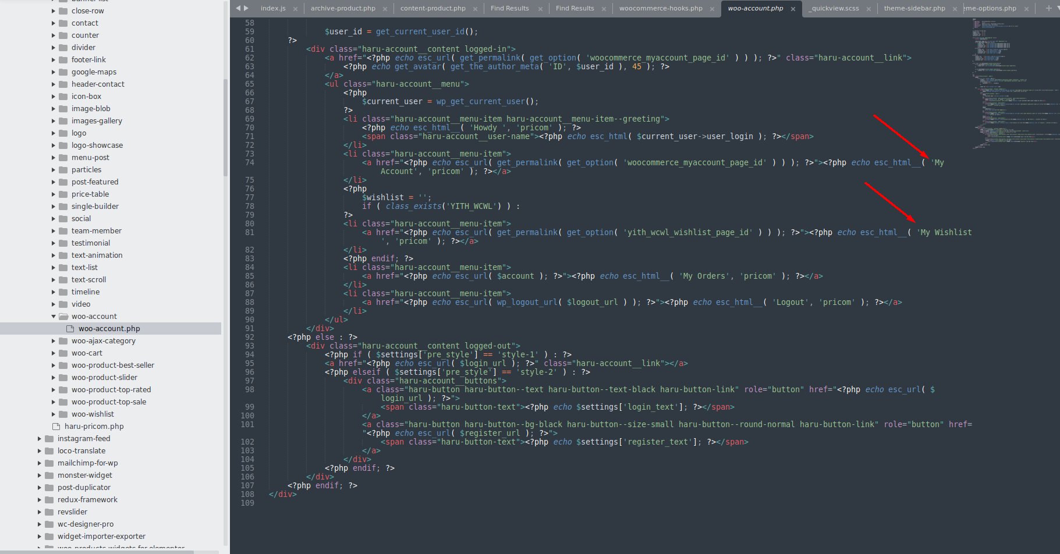The height and width of the screenshot is (554, 1060).
Task: Click the haru-pricom.php file icon
Action: (56, 426)
